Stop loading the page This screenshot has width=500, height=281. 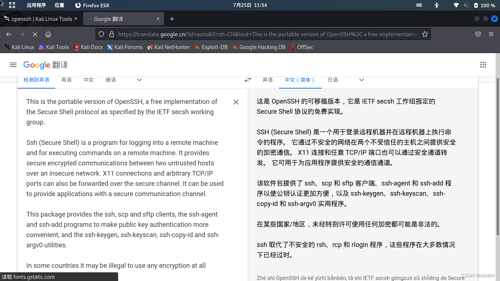[x=35, y=34]
